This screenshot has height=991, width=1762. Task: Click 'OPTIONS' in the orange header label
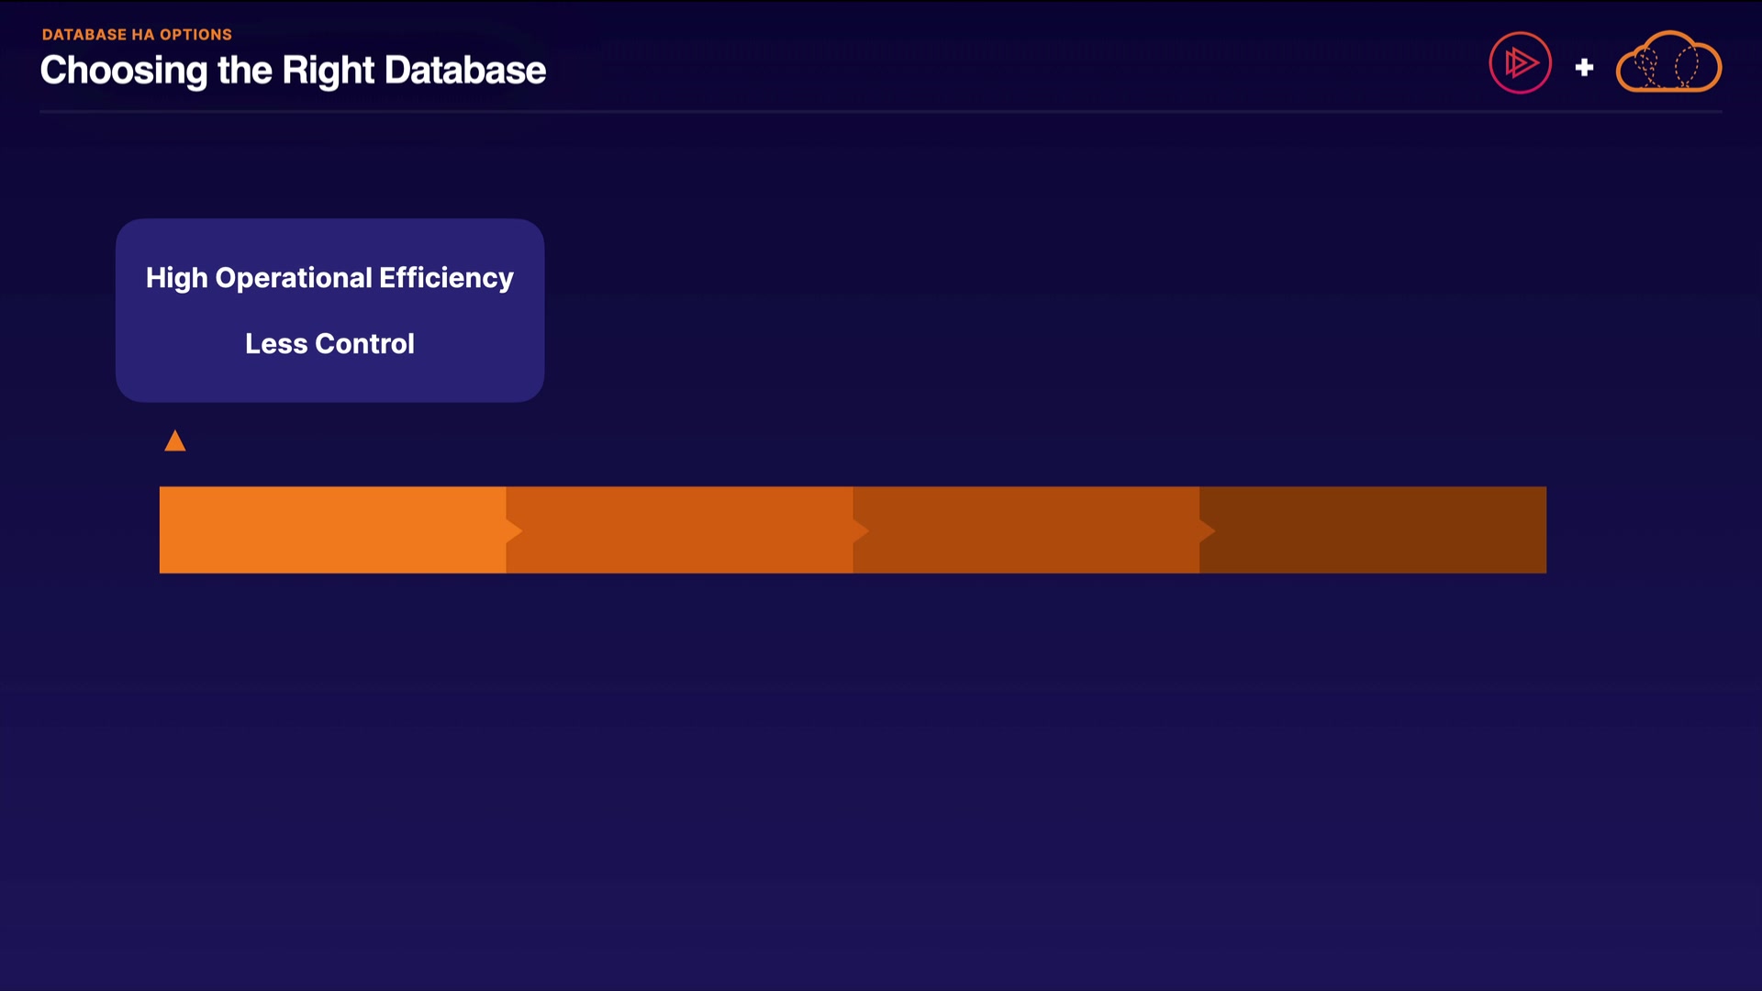coord(195,35)
